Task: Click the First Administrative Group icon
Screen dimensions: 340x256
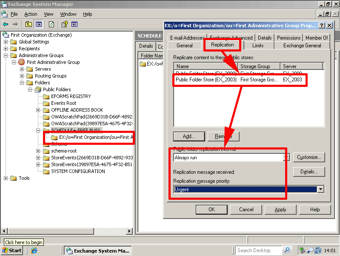Action: (x=21, y=62)
